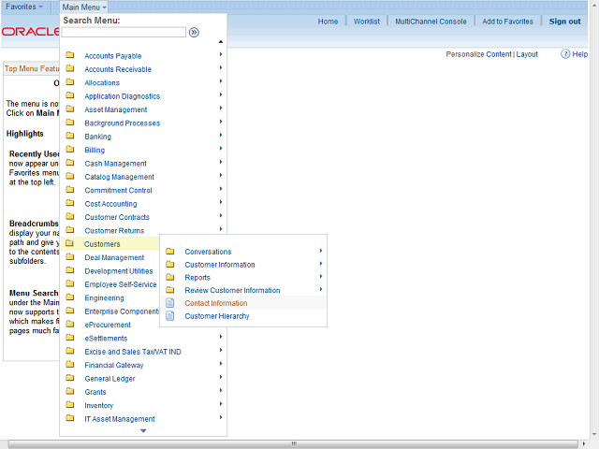Click the Inventory folder icon

(70, 404)
